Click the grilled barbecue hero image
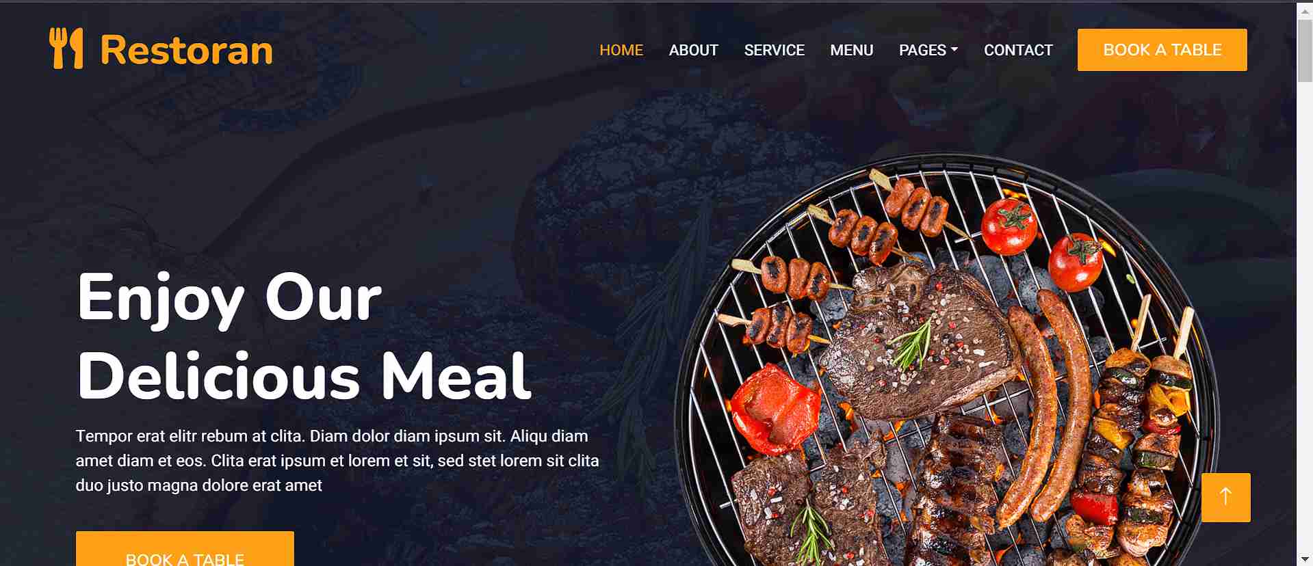Screen dimensions: 1313x566 [948, 362]
